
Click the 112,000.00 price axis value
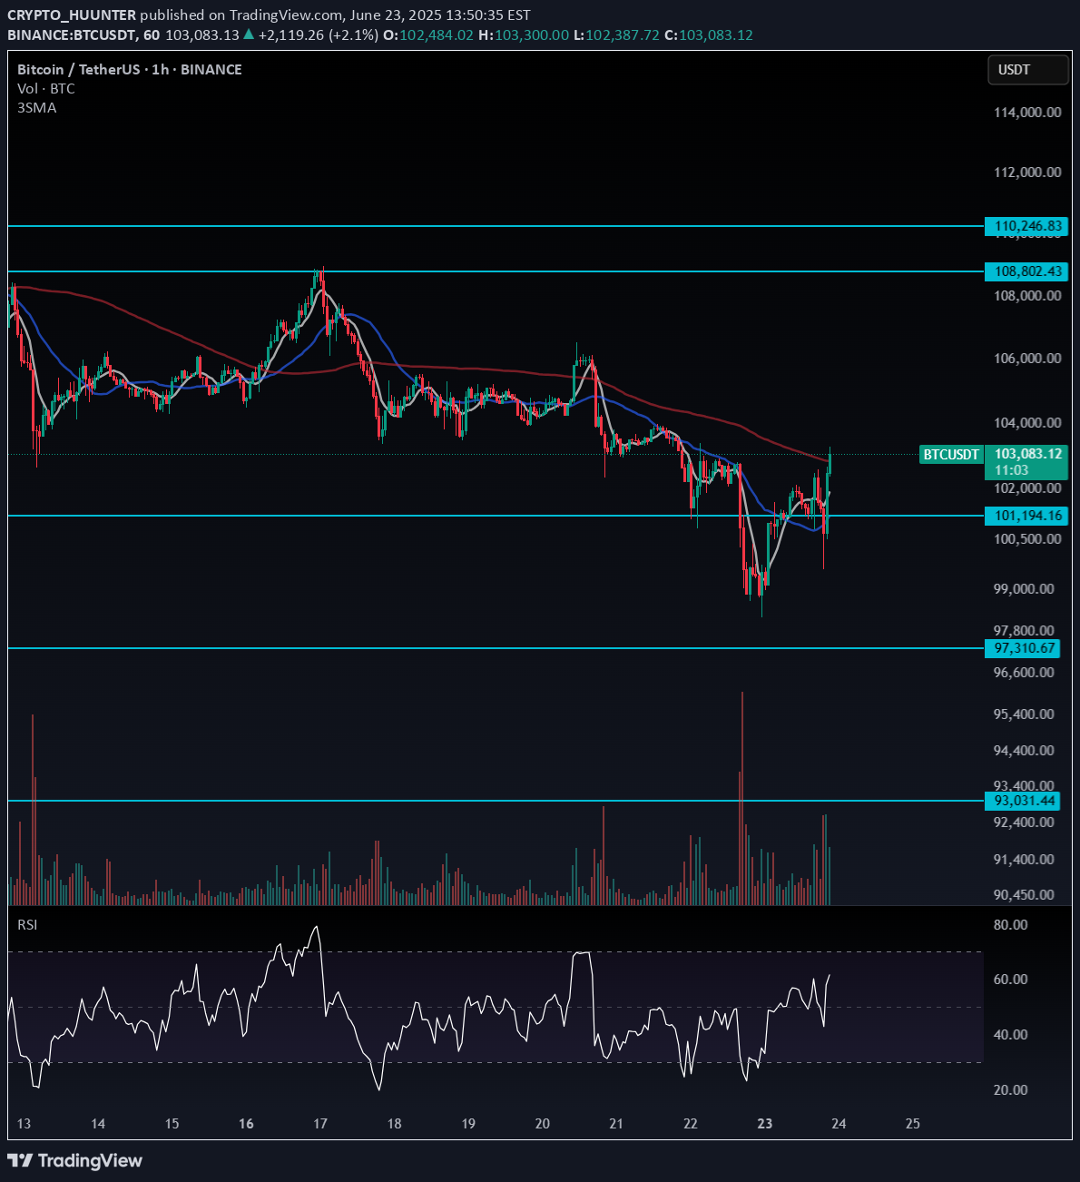coord(1027,172)
